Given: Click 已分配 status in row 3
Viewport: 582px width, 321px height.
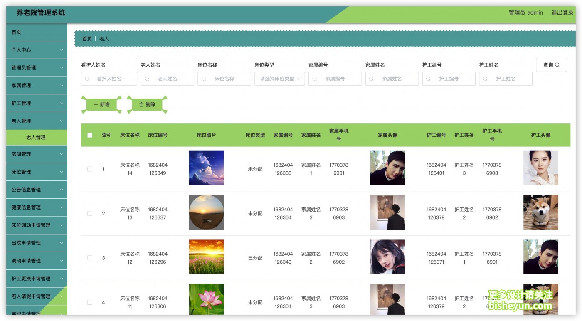Looking at the screenshot, I should (255, 258).
